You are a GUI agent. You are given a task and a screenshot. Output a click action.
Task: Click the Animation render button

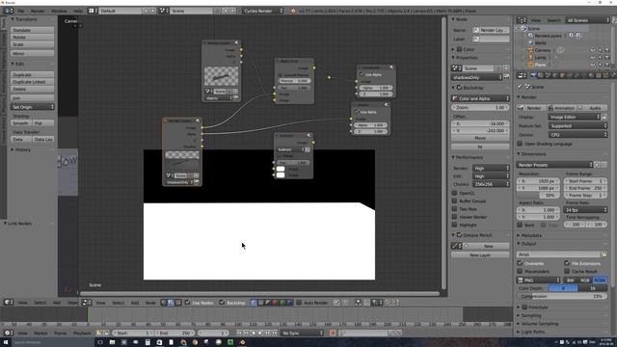[561, 108]
